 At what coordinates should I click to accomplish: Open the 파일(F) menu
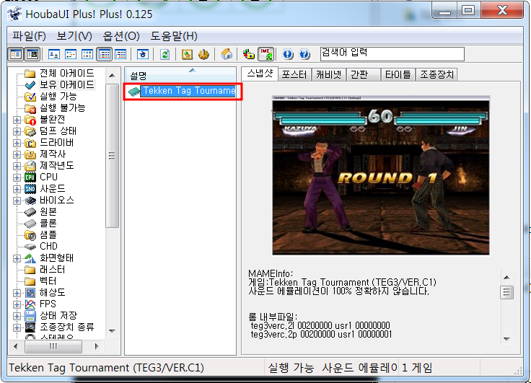click(x=29, y=36)
